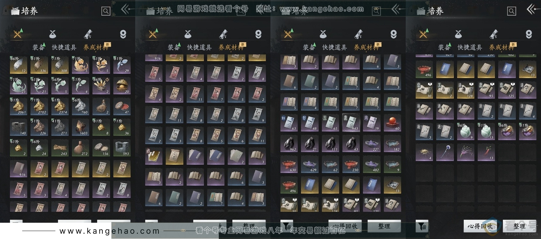Viewport: 541px width, 239px height.
Task: Select blue bowl with count 227
Action: pyautogui.click(x=372, y=143)
